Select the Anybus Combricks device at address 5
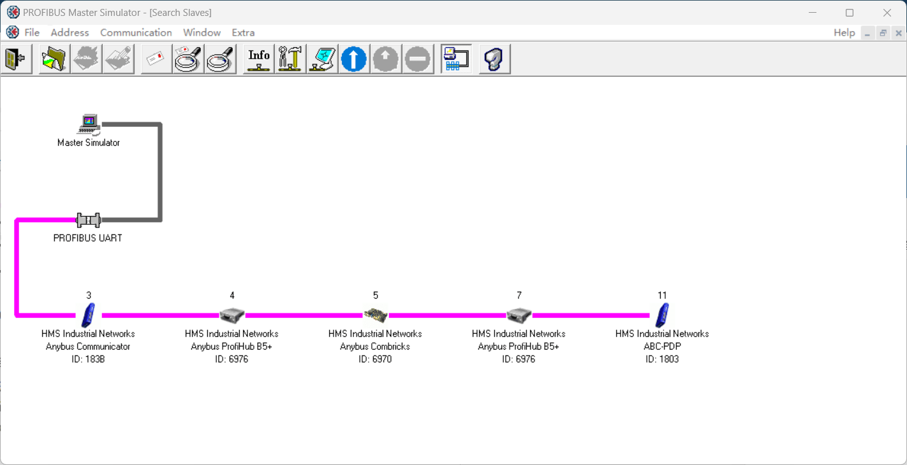 376,315
